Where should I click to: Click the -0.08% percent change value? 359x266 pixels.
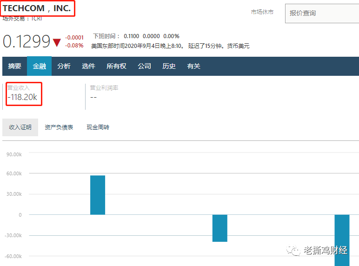tap(74, 46)
